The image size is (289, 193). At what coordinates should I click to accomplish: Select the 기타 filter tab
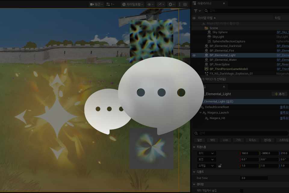point(238,140)
